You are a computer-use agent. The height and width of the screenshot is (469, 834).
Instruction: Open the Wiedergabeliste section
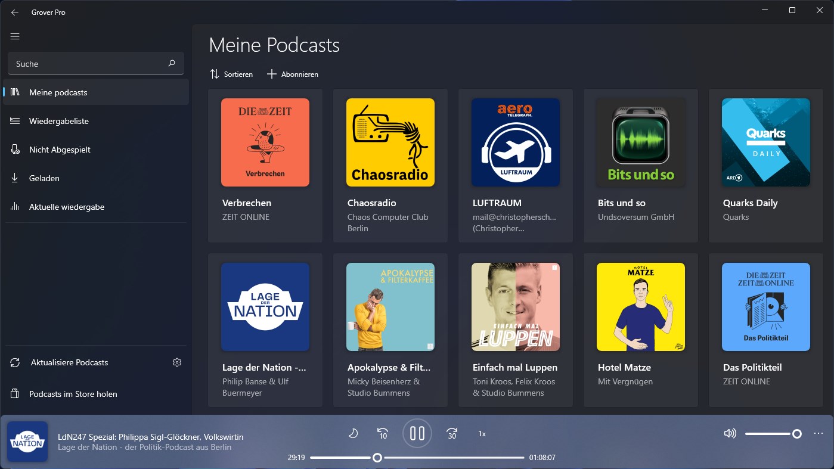click(96, 121)
